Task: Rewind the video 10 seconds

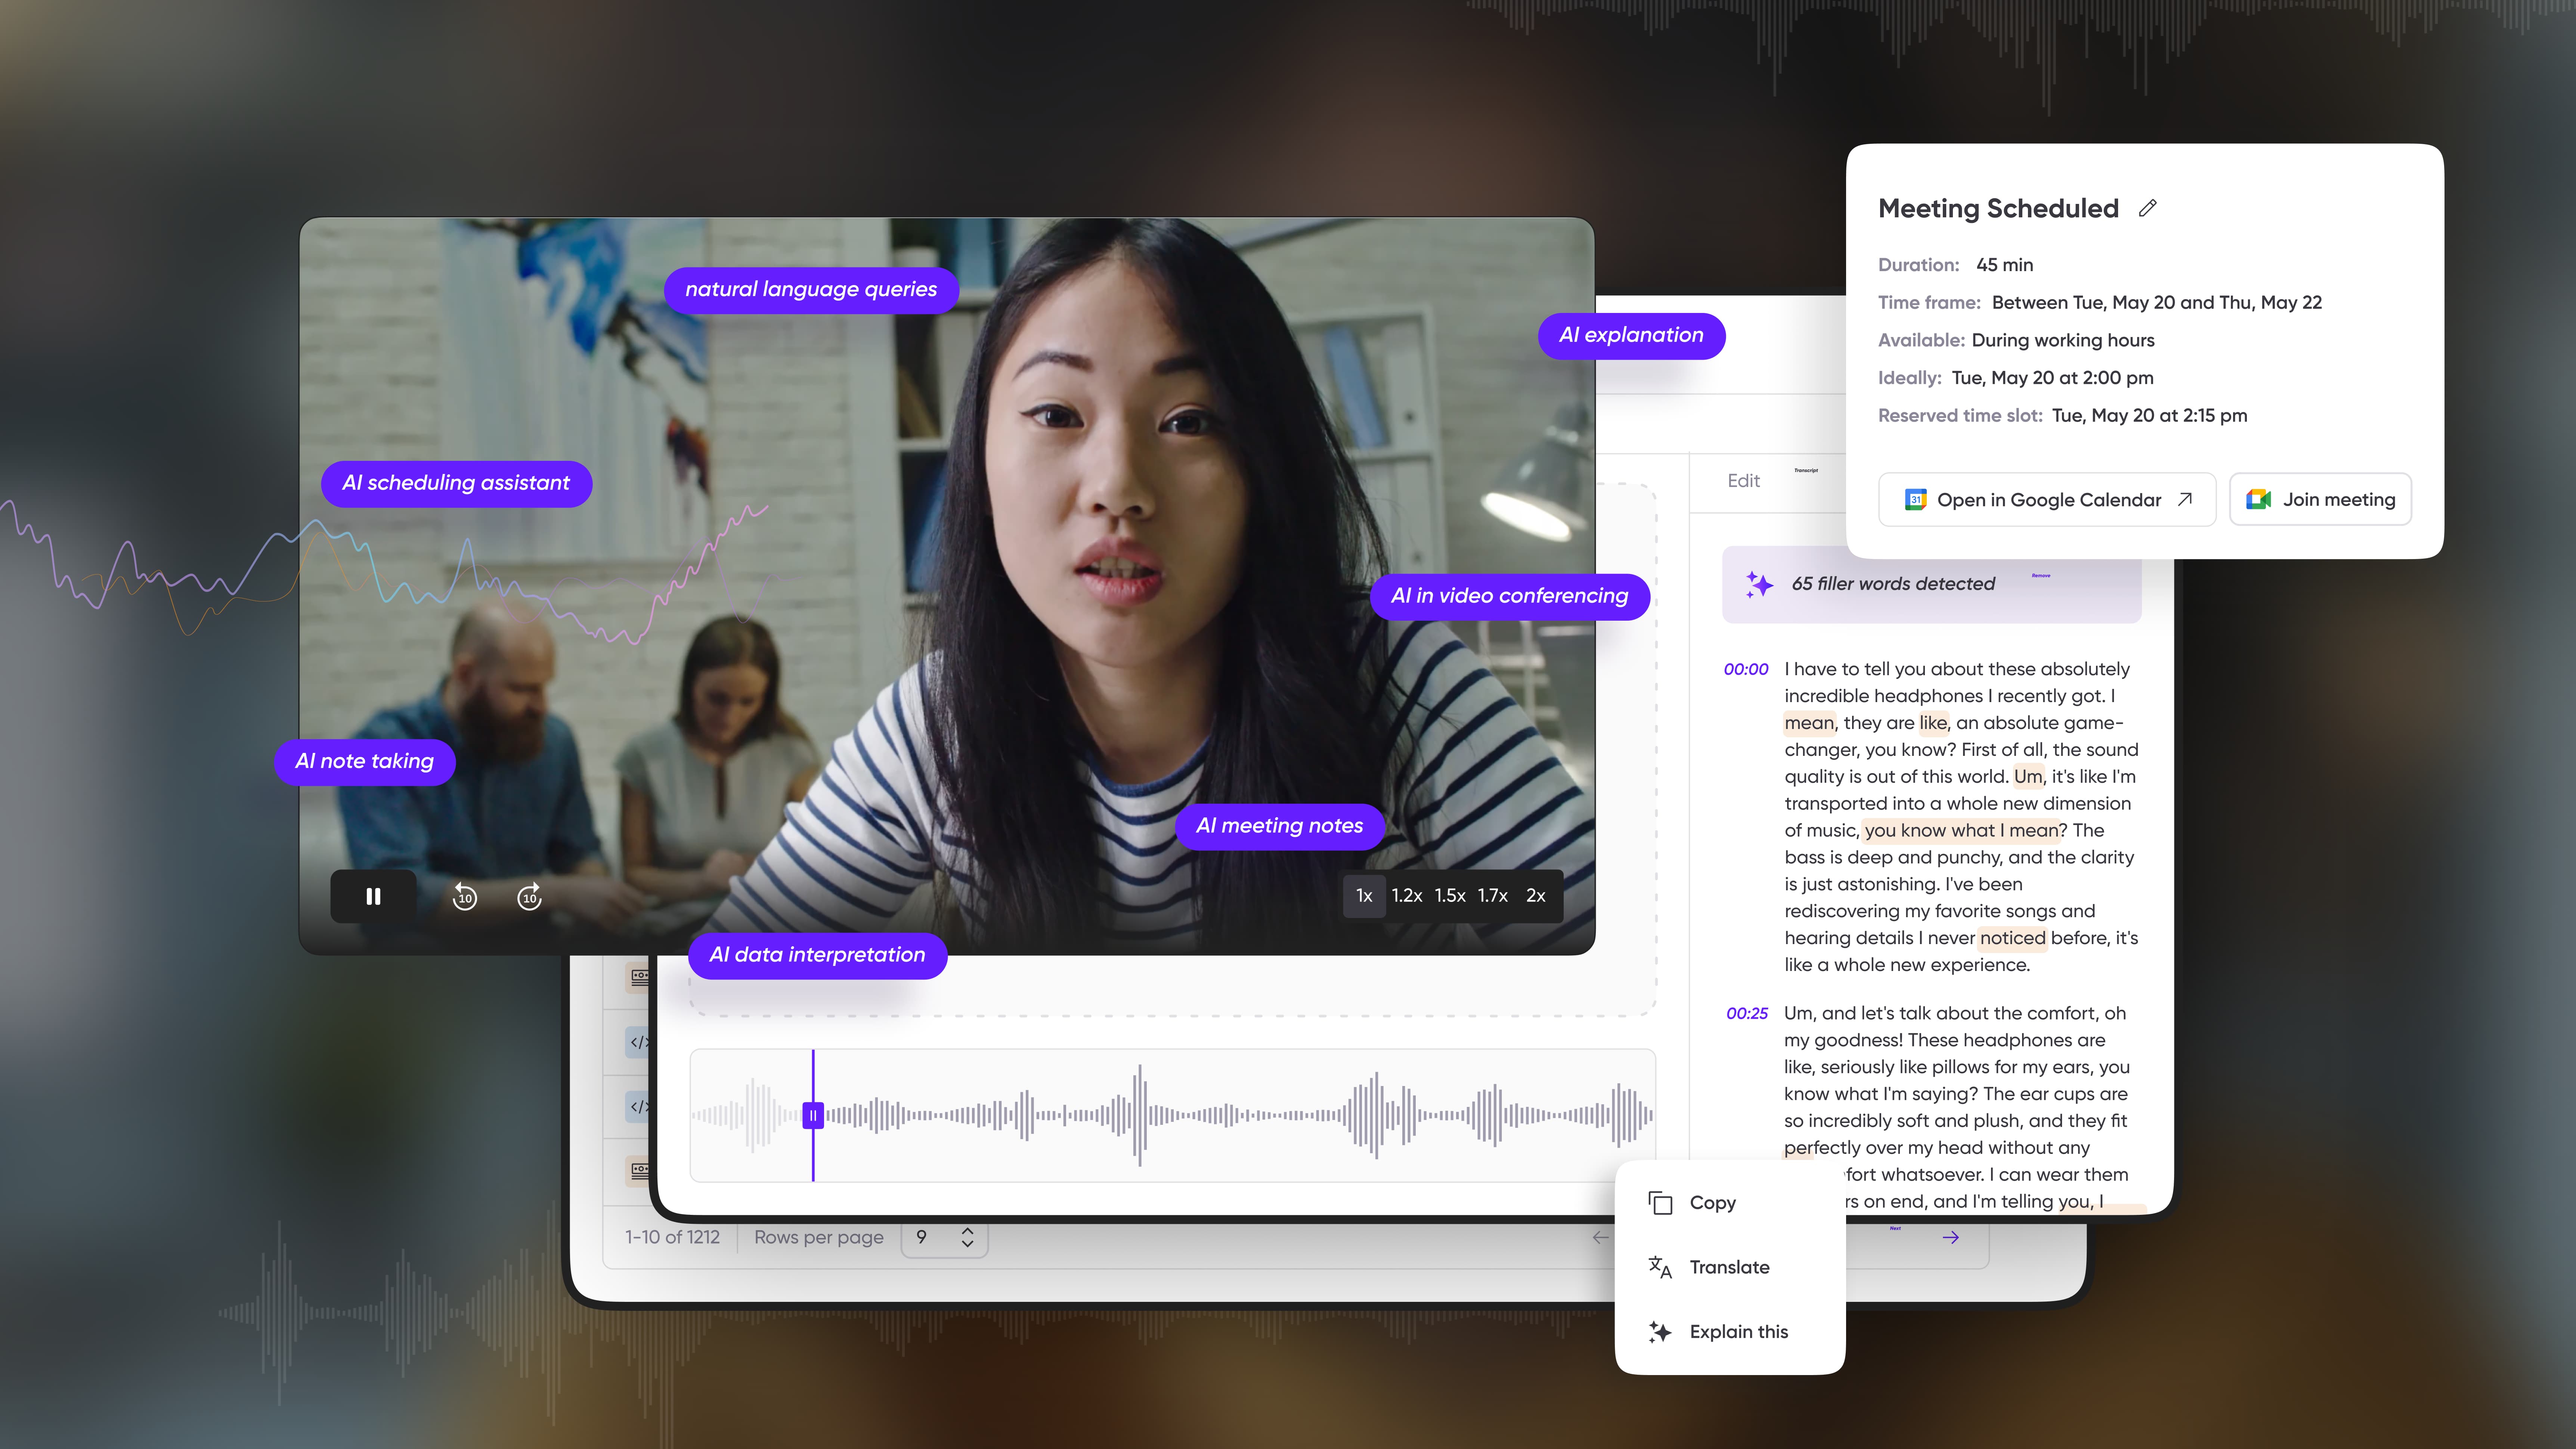Action: (x=465, y=897)
